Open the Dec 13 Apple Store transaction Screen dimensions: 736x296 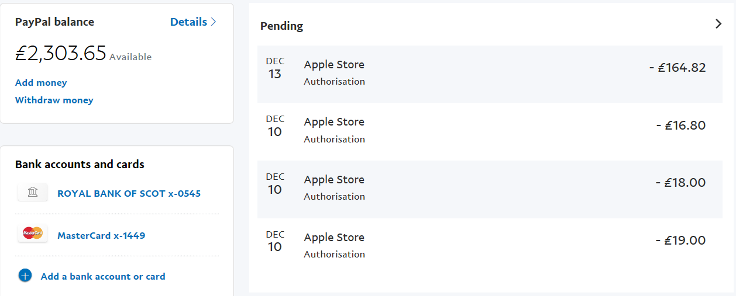[x=490, y=74]
